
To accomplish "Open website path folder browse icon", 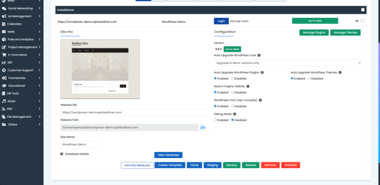I will (203, 127).
